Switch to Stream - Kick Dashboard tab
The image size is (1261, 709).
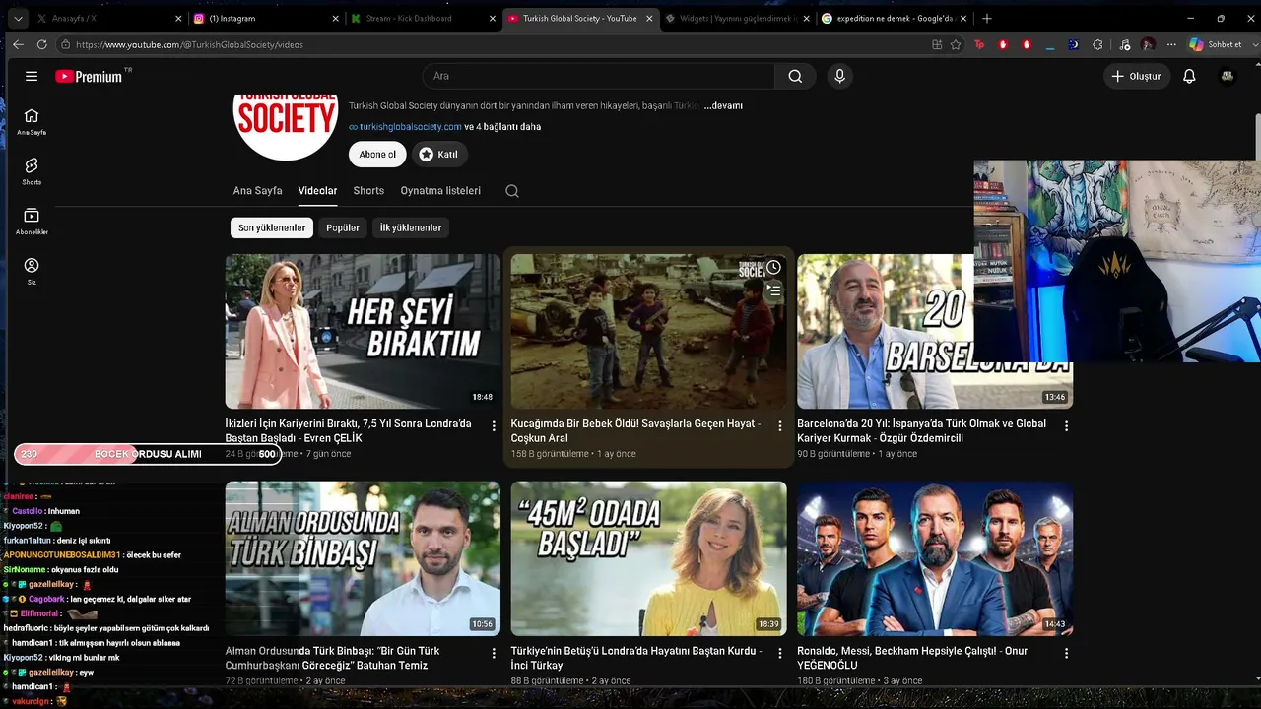[x=422, y=18]
